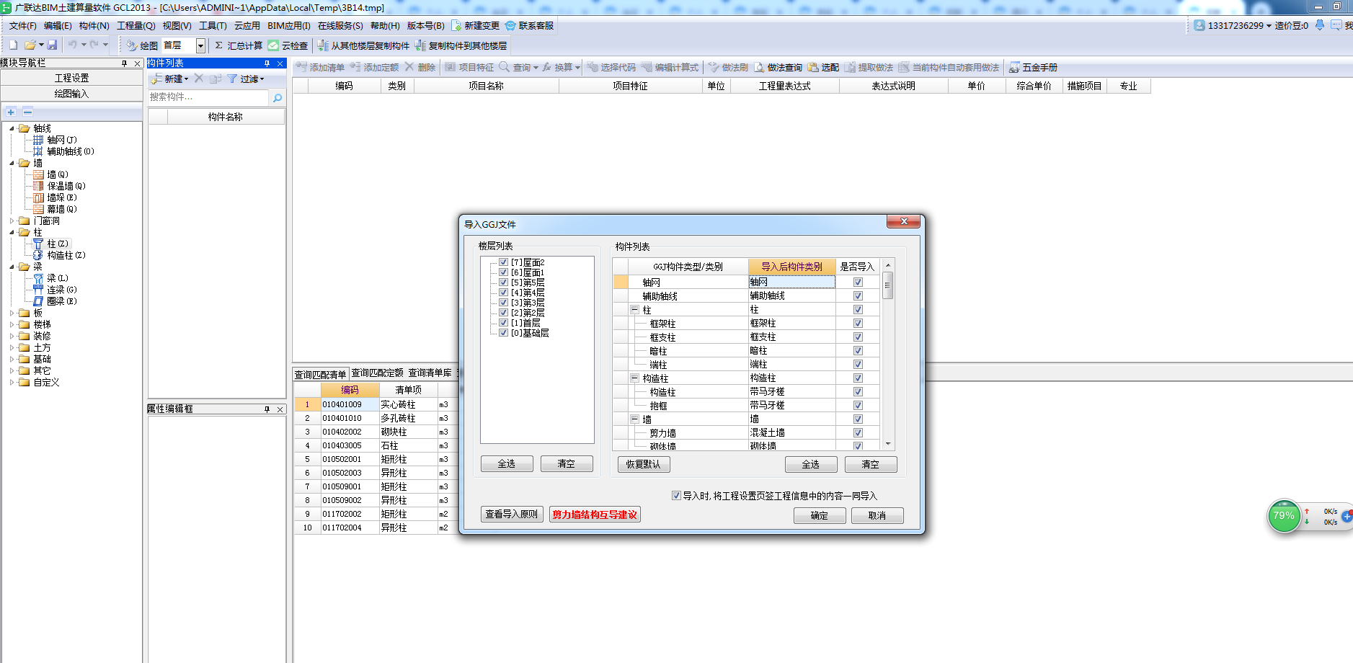Click scrollbar down arrow in dialog list
Viewport: 1353px width, 663px height.
click(888, 445)
